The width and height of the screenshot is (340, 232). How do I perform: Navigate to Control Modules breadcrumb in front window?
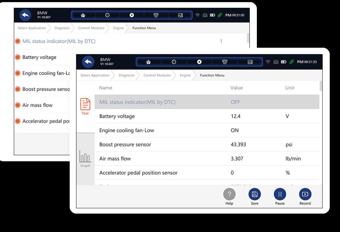[157, 75]
